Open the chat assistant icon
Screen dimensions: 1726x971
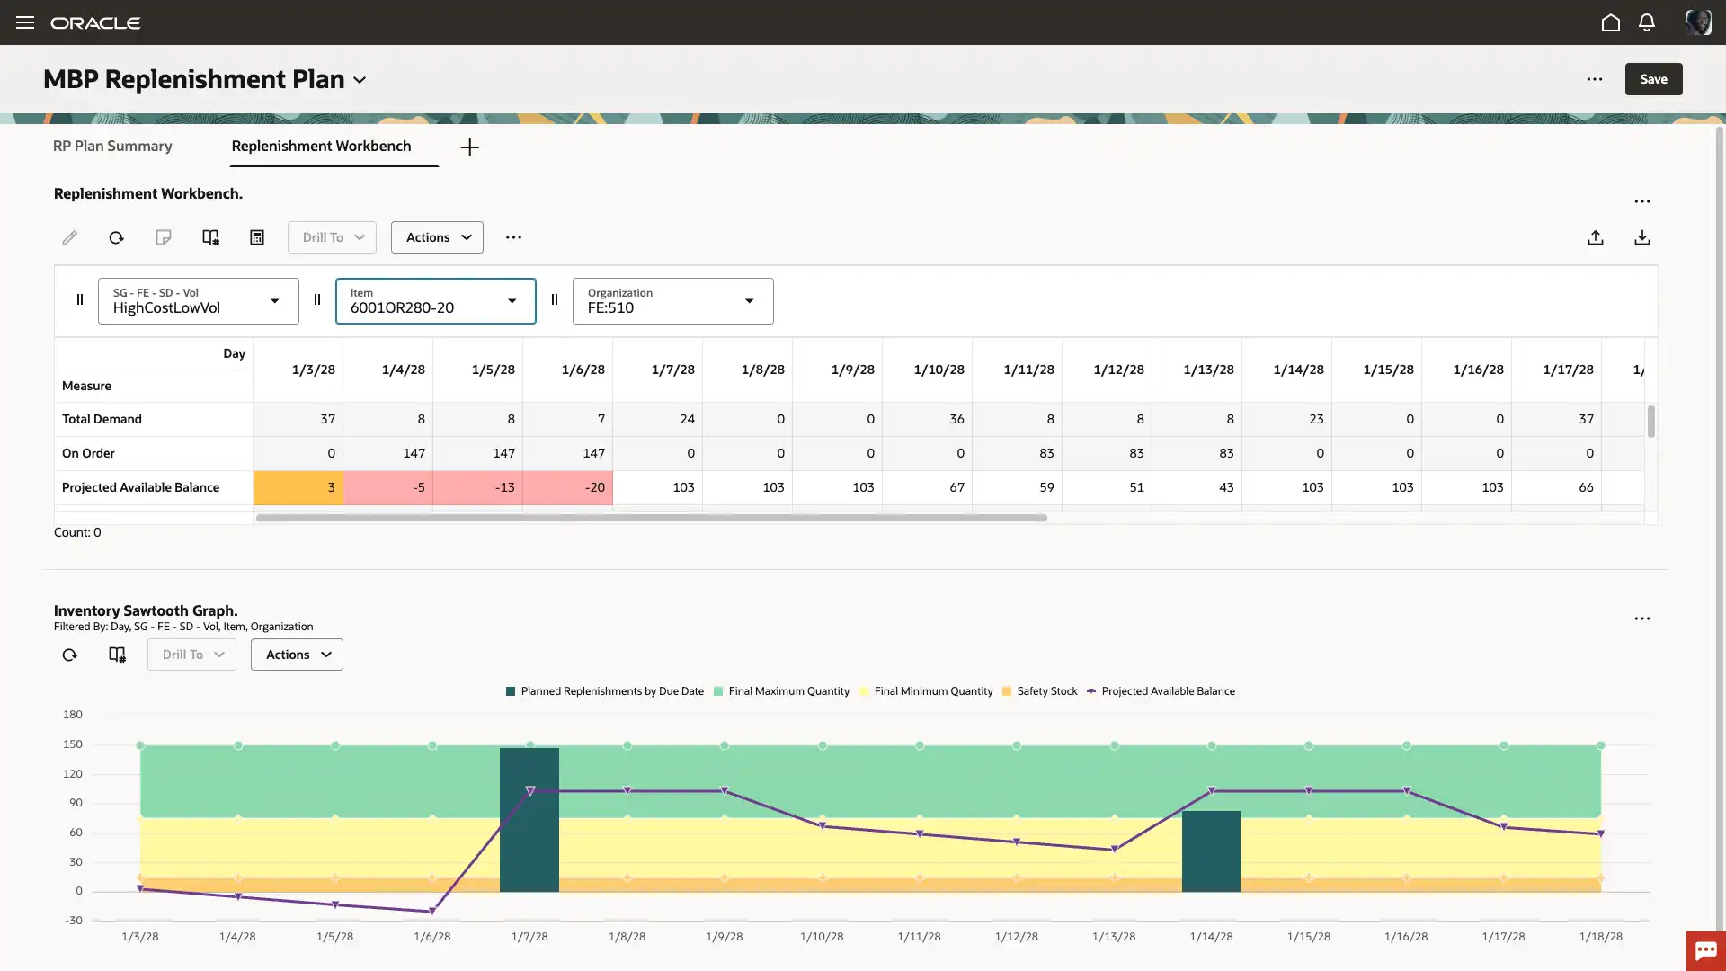[x=1705, y=950]
